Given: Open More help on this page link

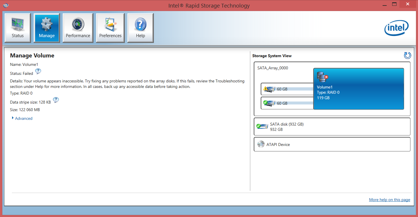Looking at the screenshot, I should (390, 200).
